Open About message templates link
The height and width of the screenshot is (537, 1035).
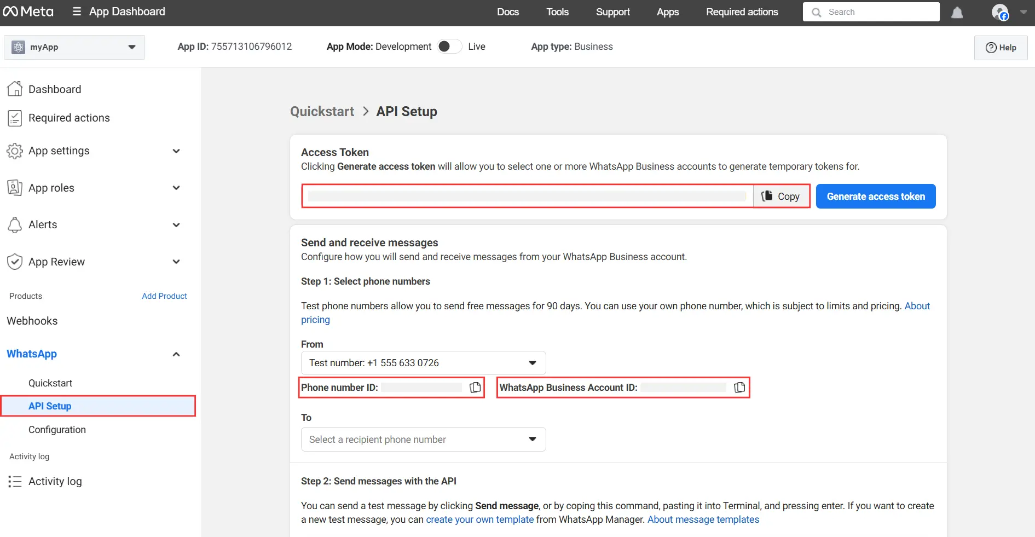703,519
